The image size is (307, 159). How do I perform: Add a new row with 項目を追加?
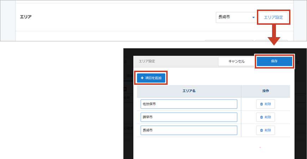pyautogui.click(x=151, y=78)
